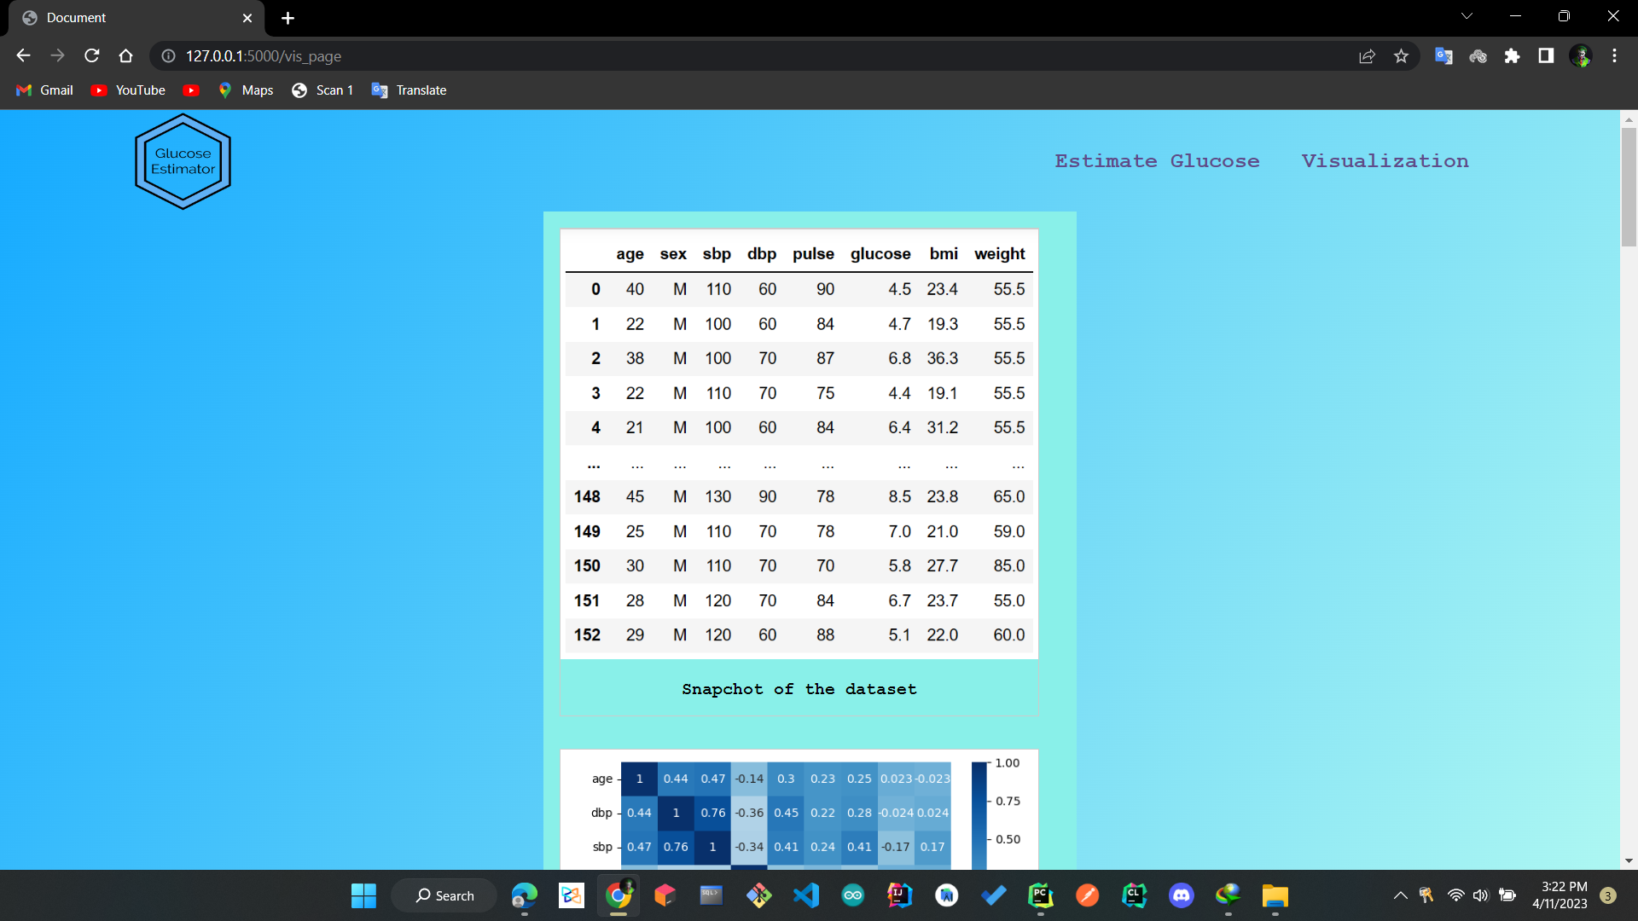Open Discord from the taskbar

click(1182, 895)
